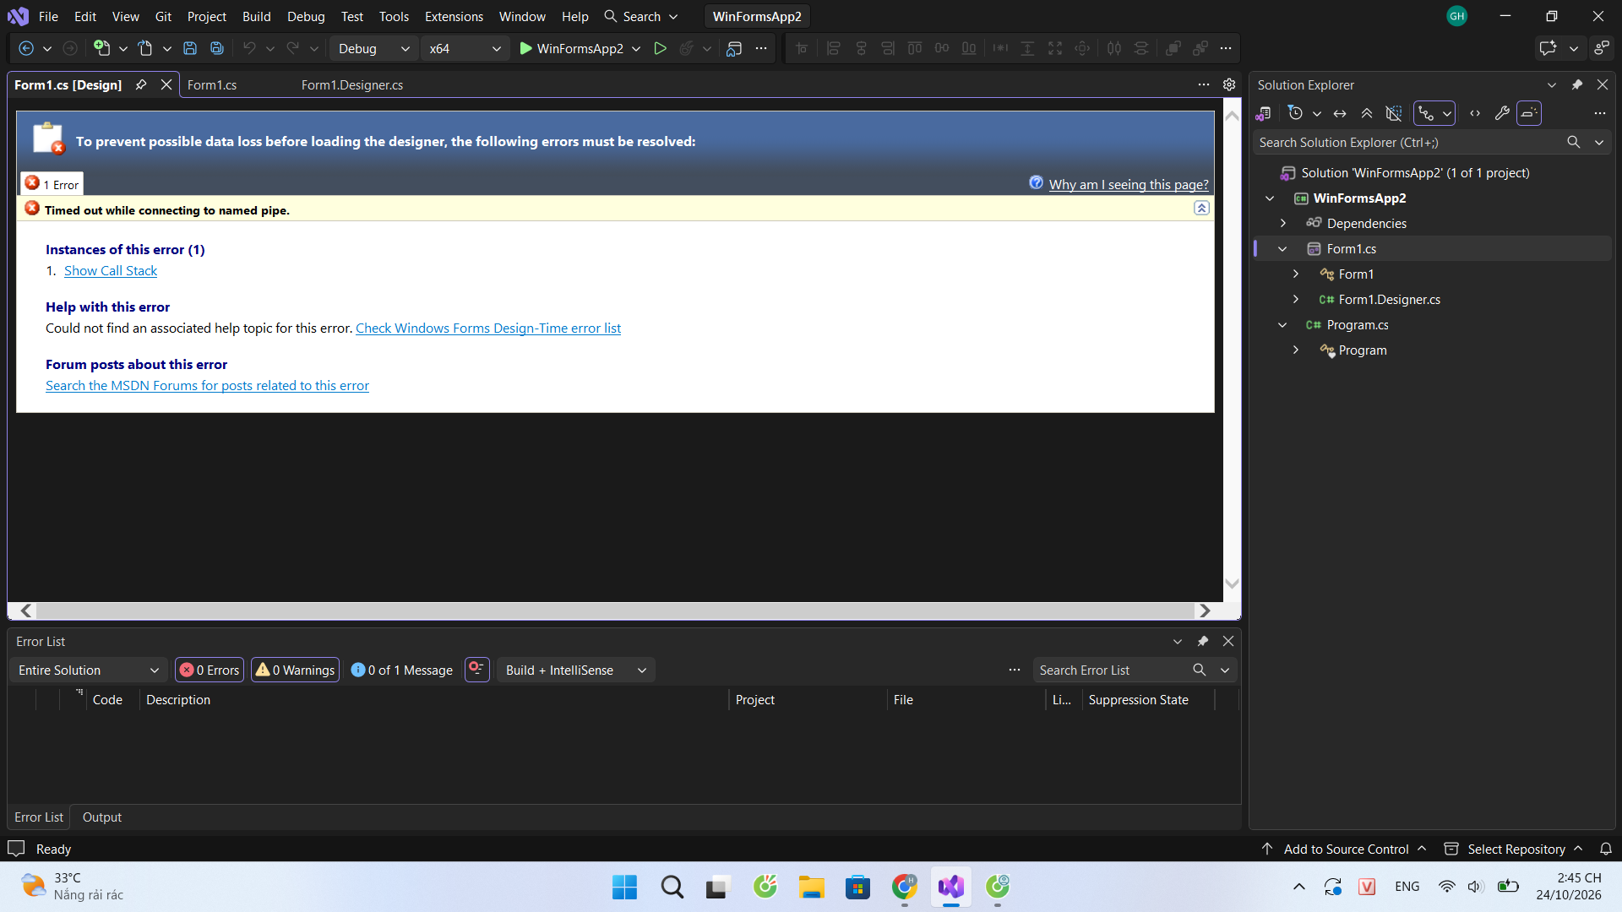Click Why am I seeing this page link
Image resolution: width=1622 pixels, height=912 pixels.
click(1129, 184)
